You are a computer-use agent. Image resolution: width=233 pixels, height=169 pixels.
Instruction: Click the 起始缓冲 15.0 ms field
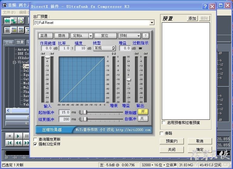[x=65, y=112]
